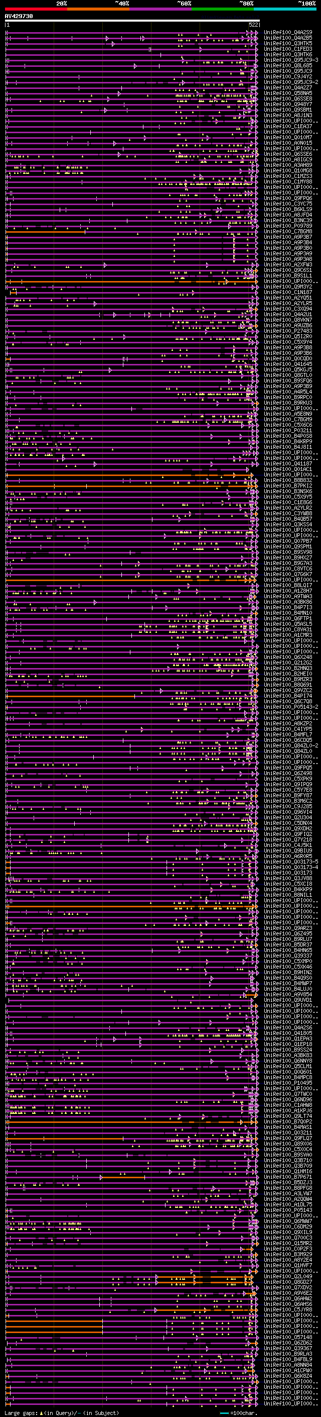Click hit label UniRef100_B7P671
This screenshot has height=1417, width=321.
(x=288, y=1177)
